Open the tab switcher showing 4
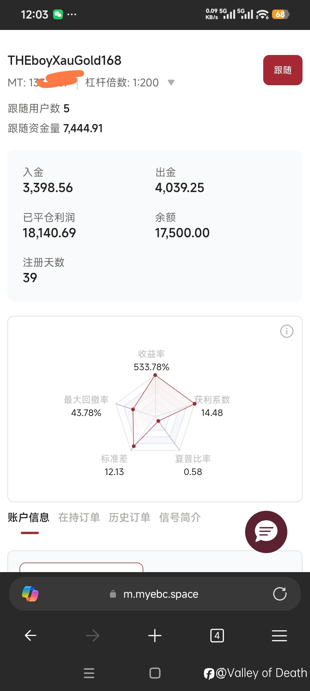Viewport: 310px width, 691px height. pos(217,635)
